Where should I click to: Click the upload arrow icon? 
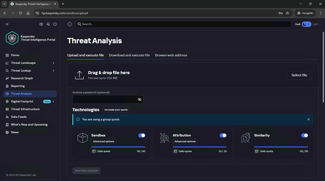[79, 75]
